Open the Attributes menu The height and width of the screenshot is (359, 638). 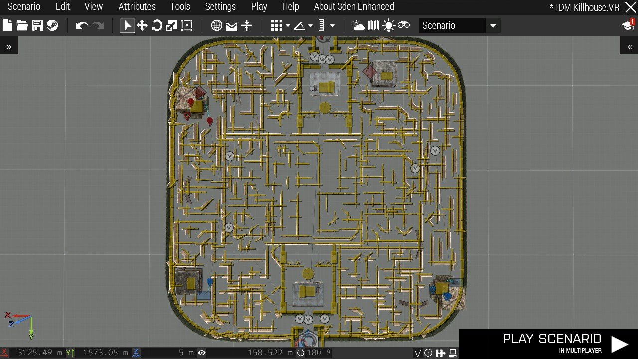(x=137, y=6)
